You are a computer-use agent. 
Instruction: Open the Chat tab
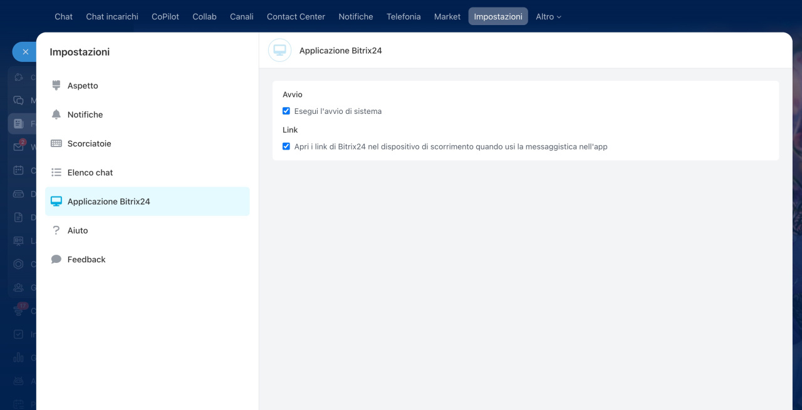(x=63, y=17)
